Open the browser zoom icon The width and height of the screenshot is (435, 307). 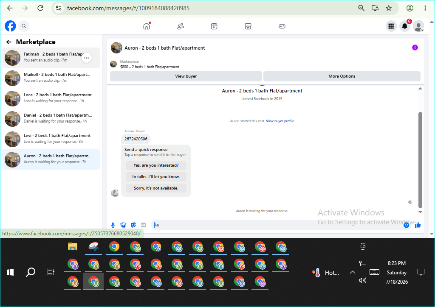(361, 8)
